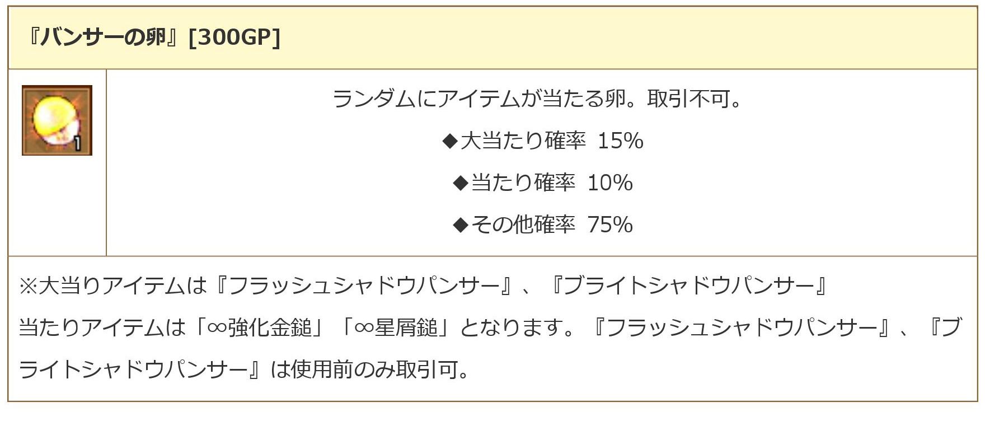Screen dimensions: 985x421
Task: Click the その他確率 label text
Action: coord(523,225)
